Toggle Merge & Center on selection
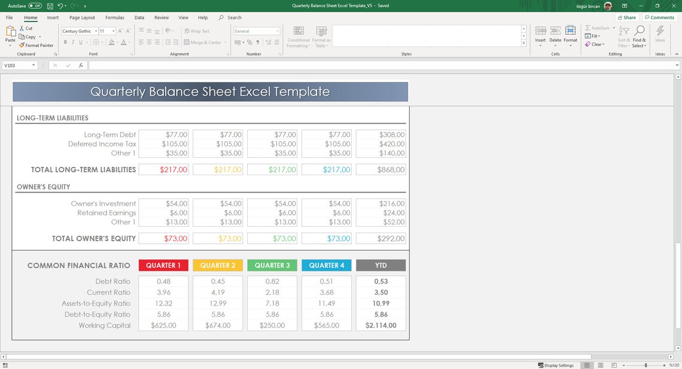This screenshot has height=369, width=682. pos(200,42)
